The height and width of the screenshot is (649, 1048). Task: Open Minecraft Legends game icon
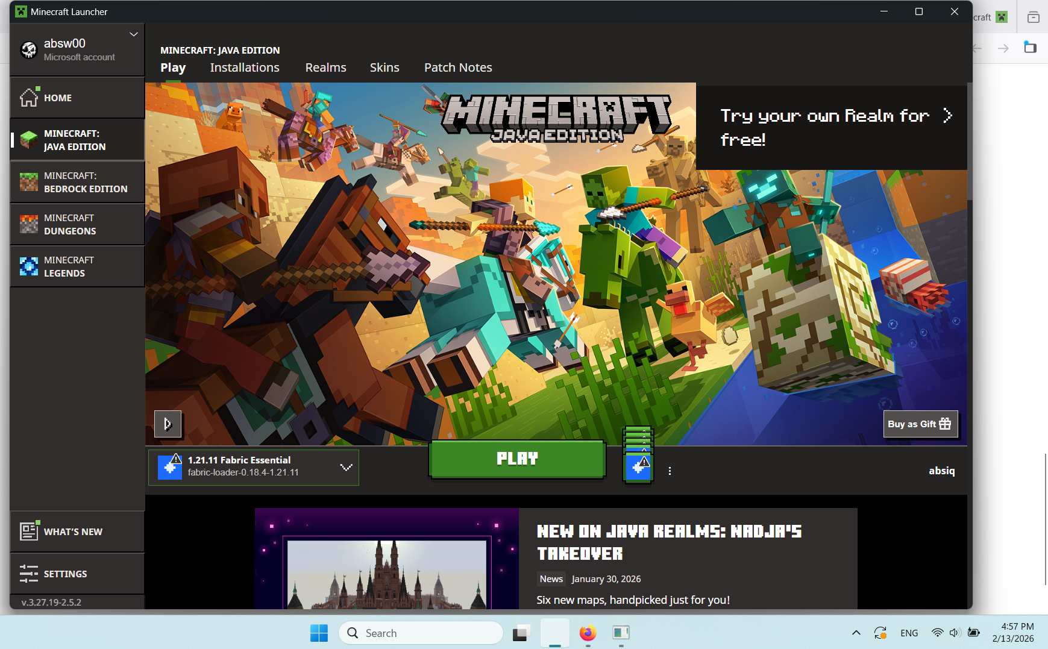(29, 266)
